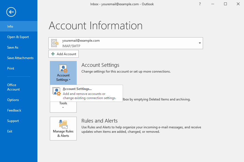Go back using the circled arrow
This screenshot has height=162, width=244.
coord(11,12)
